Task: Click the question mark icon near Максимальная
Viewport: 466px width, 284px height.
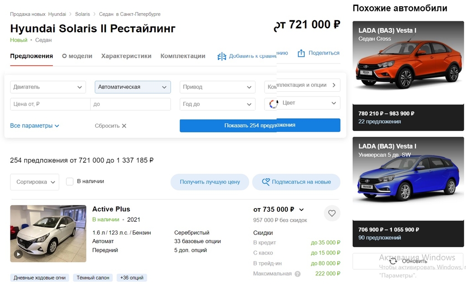Action: [x=297, y=274]
